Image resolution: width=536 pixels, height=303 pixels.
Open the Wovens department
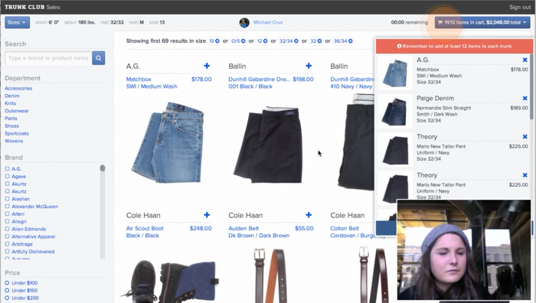[x=14, y=141]
